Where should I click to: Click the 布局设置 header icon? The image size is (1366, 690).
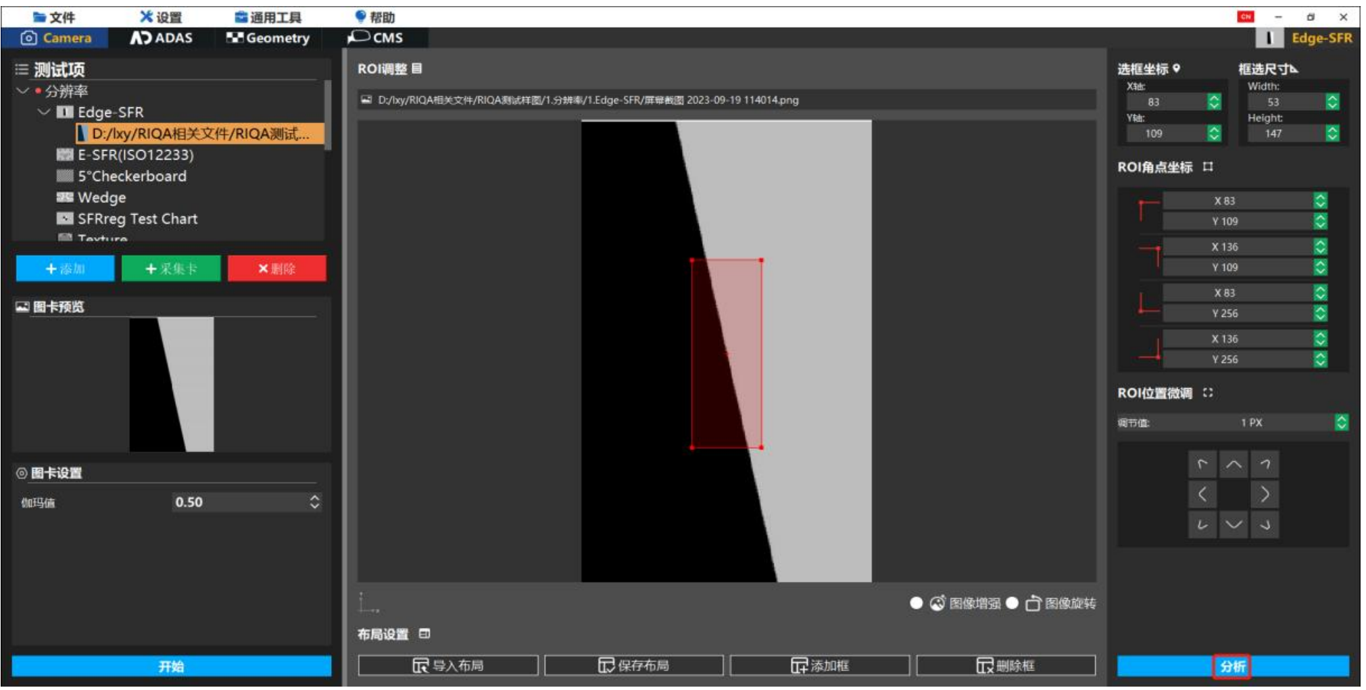pyautogui.click(x=424, y=634)
